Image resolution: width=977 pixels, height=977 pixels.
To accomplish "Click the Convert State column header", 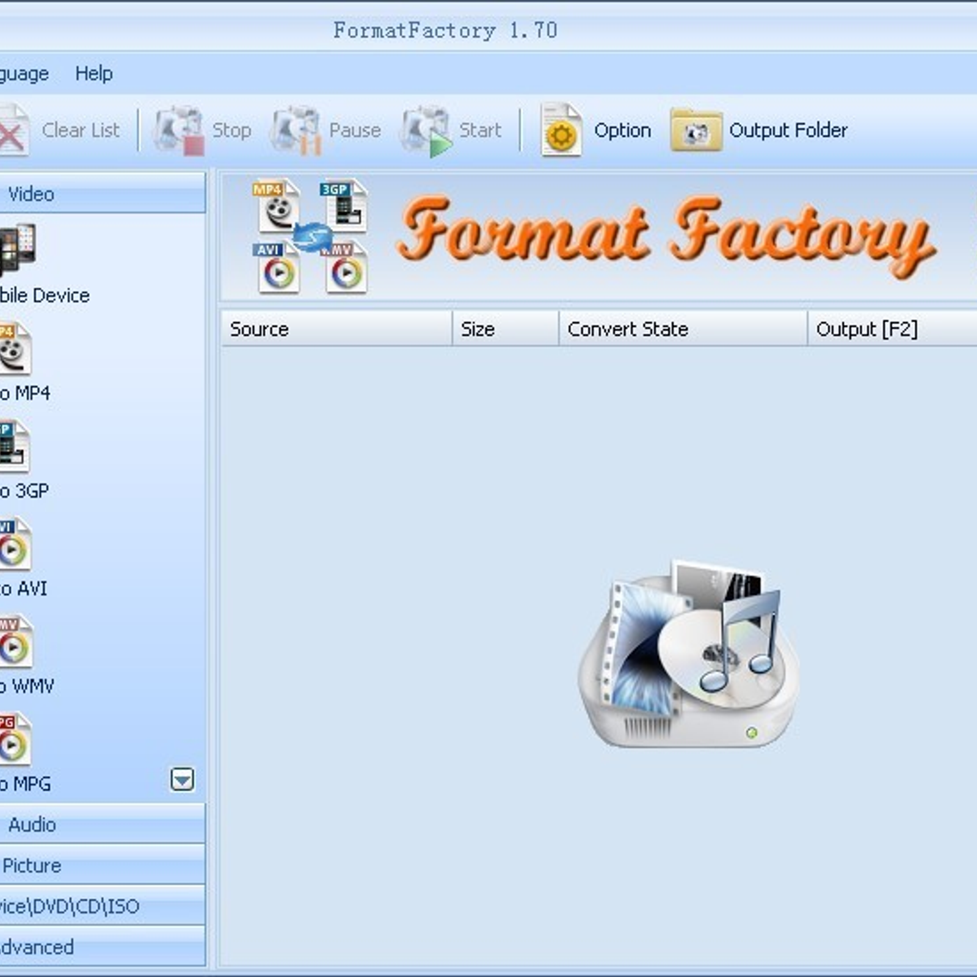I will coord(683,329).
